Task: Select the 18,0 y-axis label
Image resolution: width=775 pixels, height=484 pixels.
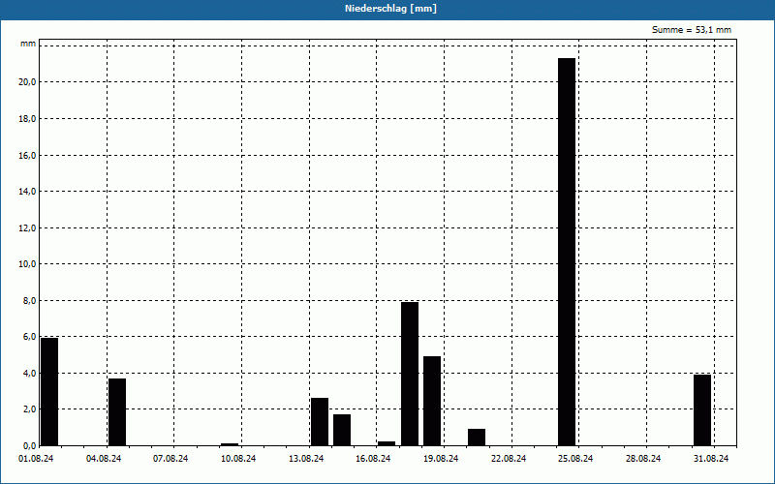Action: coord(27,118)
